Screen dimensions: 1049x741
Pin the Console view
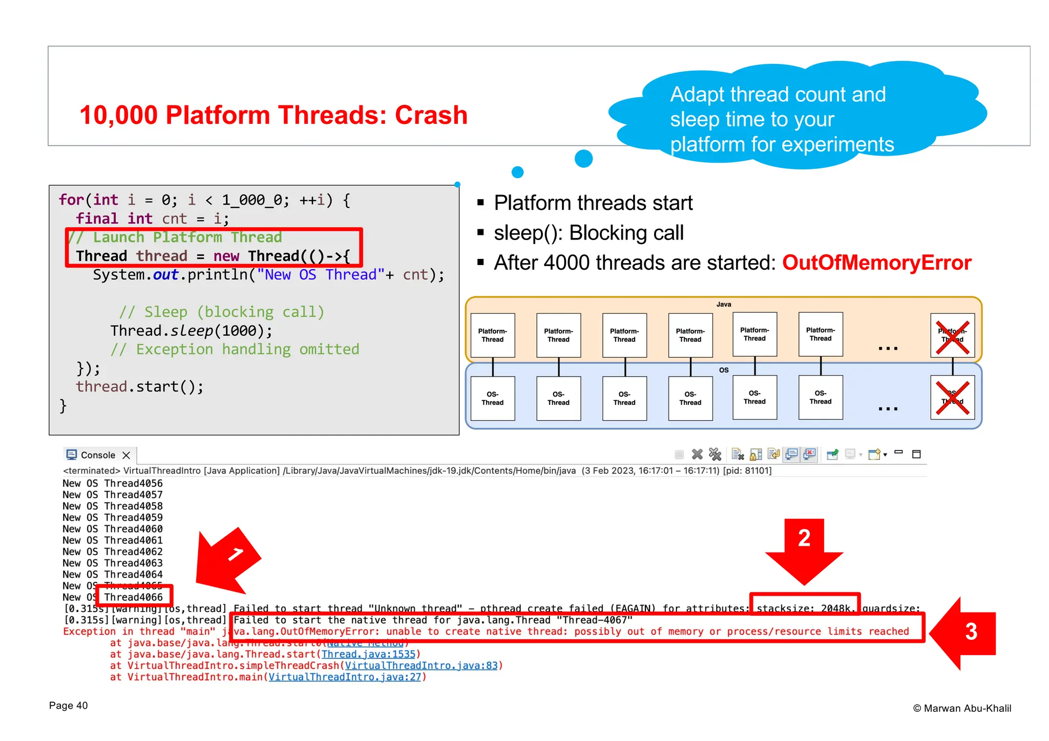[833, 454]
